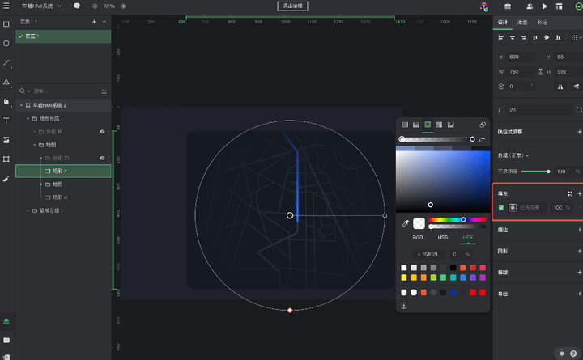Image resolution: width=583 pixels, height=360 pixels.
Task: Select the brush tool at toolbar bottom
Action: pyautogui.click(x=6, y=179)
